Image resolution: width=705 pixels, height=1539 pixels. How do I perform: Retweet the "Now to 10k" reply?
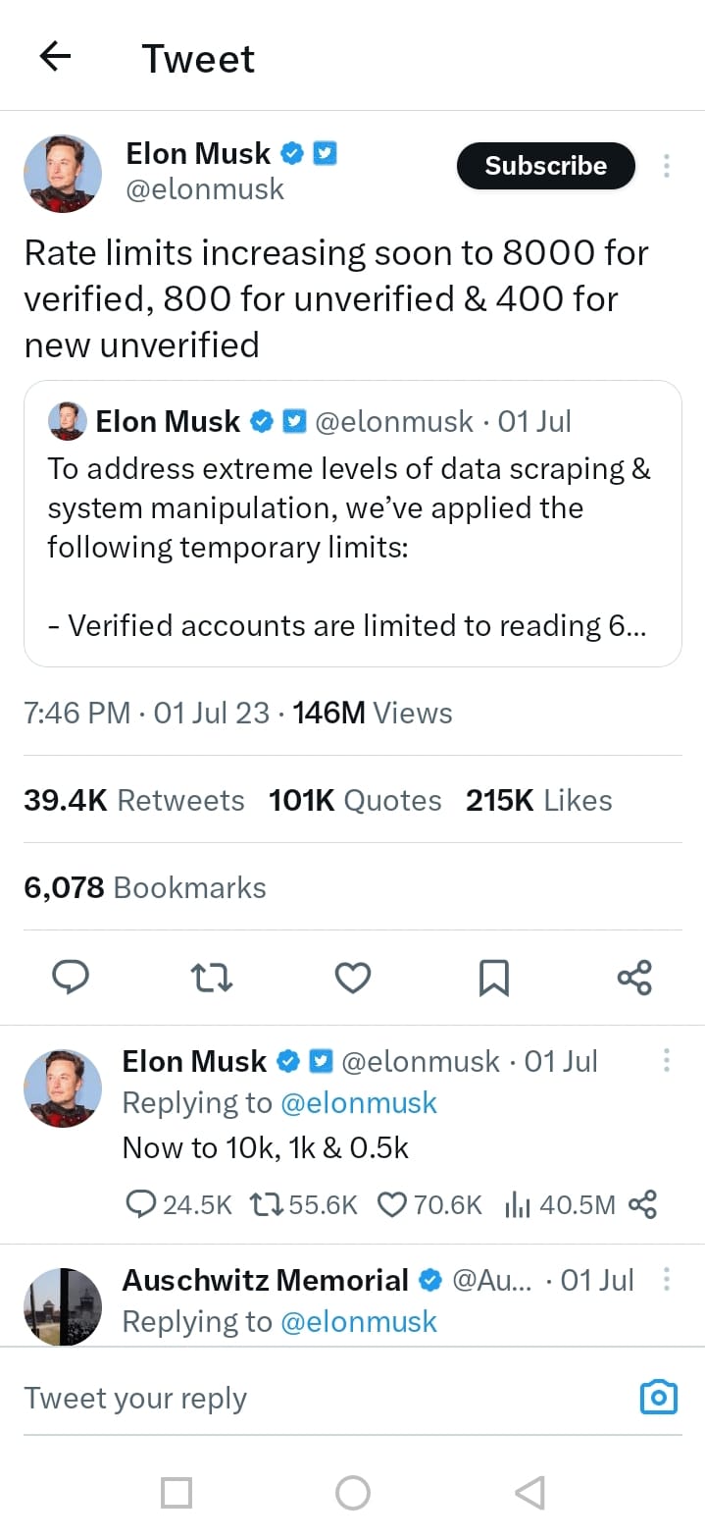[x=268, y=1204]
